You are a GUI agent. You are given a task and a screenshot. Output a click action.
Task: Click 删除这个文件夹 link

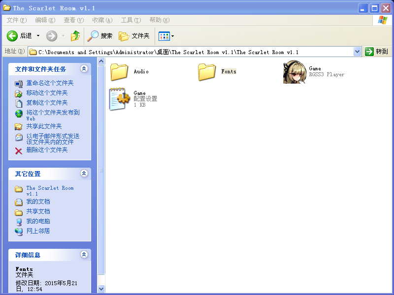coord(47,150)
